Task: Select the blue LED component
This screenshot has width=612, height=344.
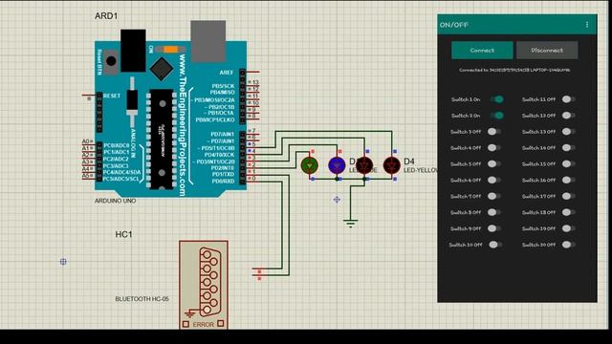Action: pyautogui.click(x=337, y=165)
